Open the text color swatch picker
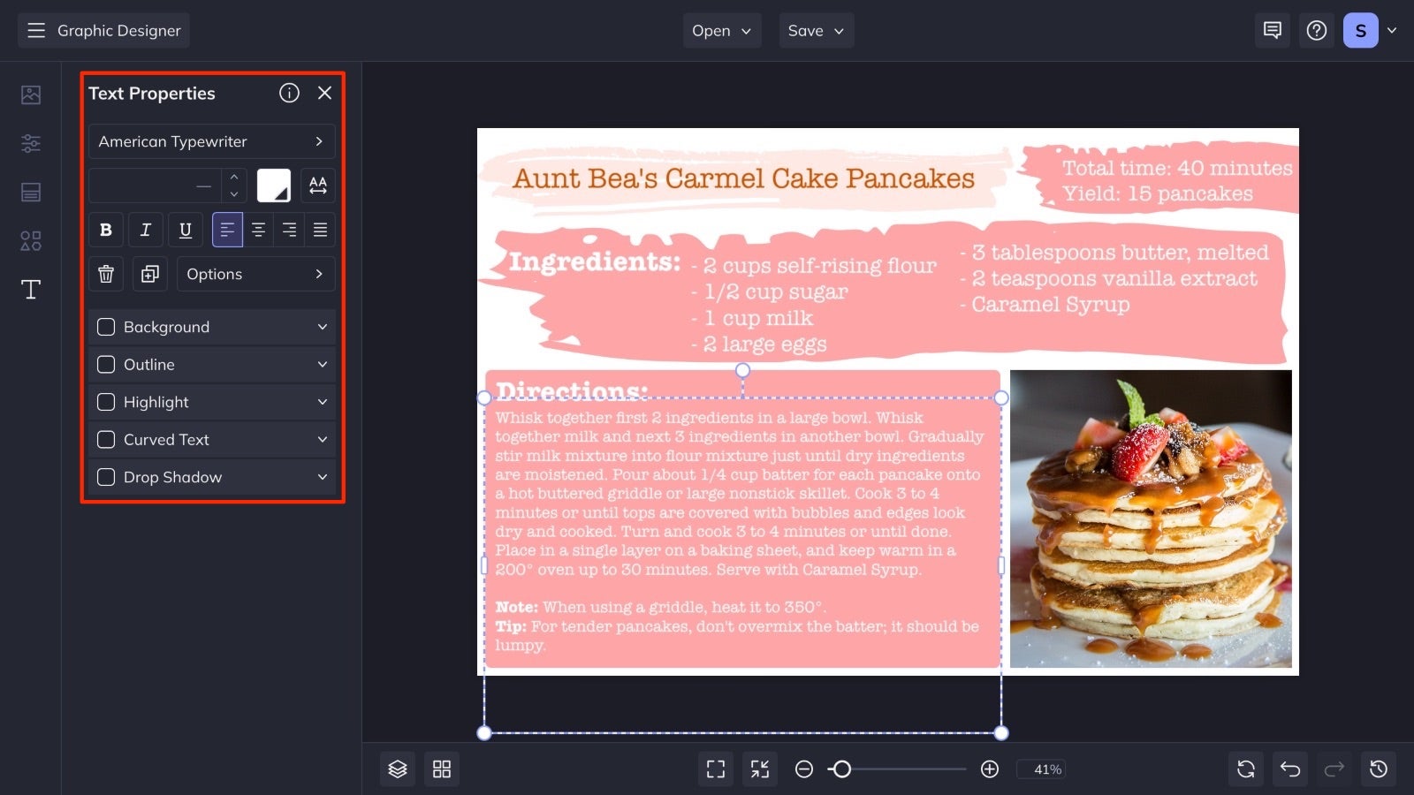1414x795 pixels. coord(273,185)
